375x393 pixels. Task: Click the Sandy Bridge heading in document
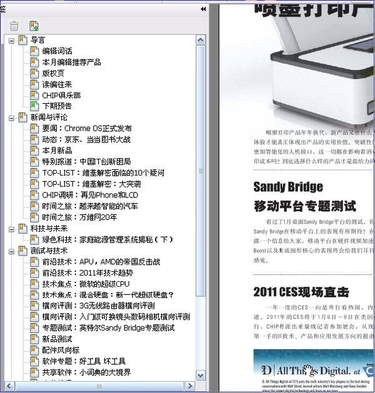point(288,187)
